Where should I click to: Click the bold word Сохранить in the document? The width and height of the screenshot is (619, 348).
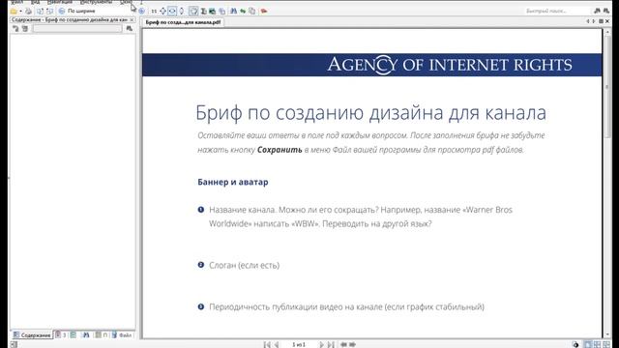point(280,150)
